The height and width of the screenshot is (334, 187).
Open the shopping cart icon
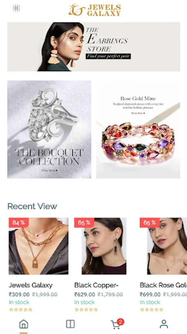[116, 325]
